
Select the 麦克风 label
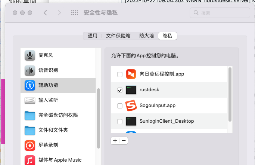point(46,55)
